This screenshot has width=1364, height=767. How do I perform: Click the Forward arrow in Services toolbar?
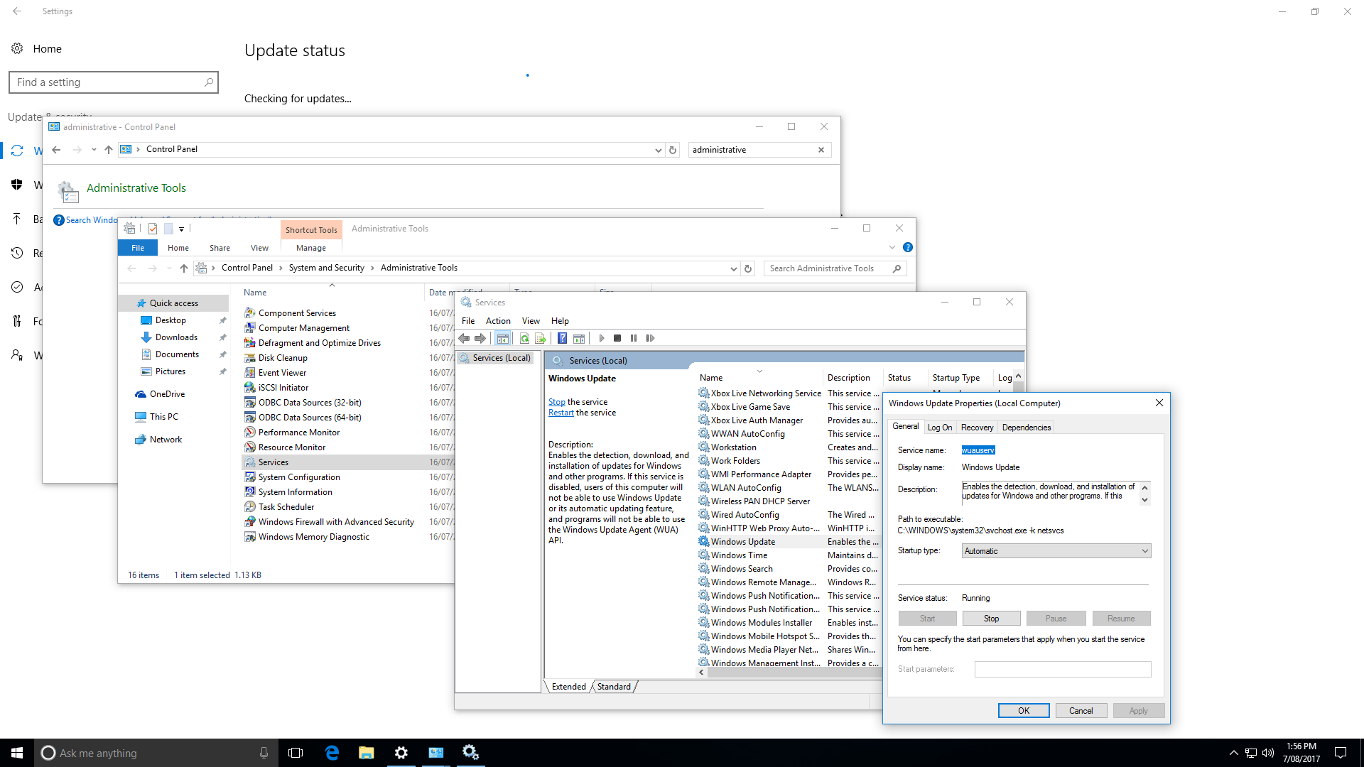(480, 338)
